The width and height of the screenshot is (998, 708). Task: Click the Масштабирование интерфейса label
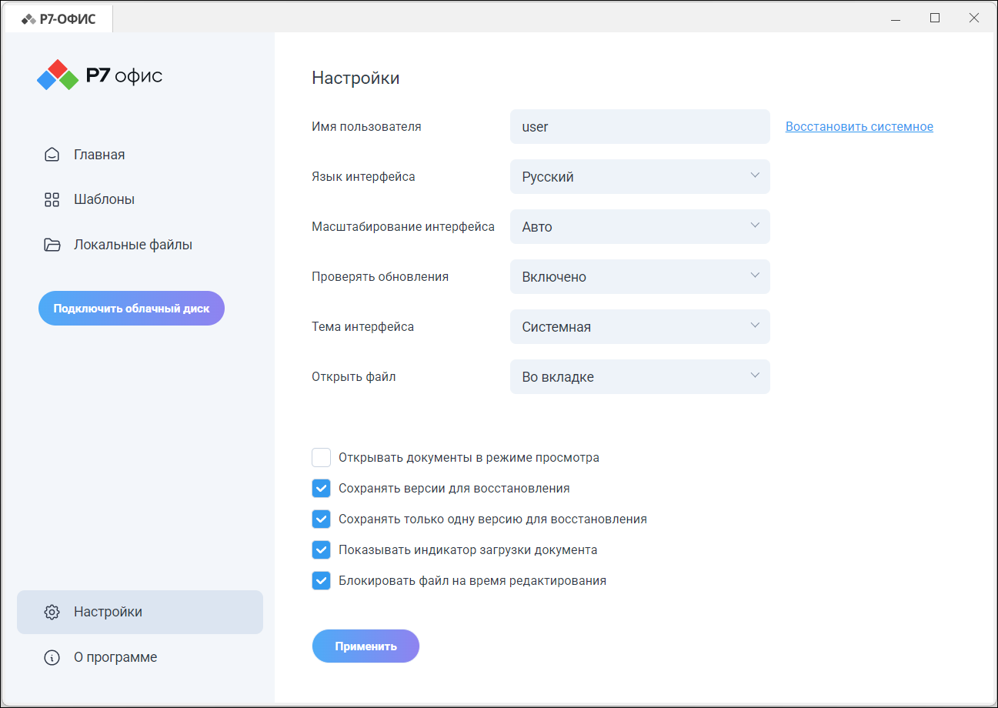click(x=403, y=226)
